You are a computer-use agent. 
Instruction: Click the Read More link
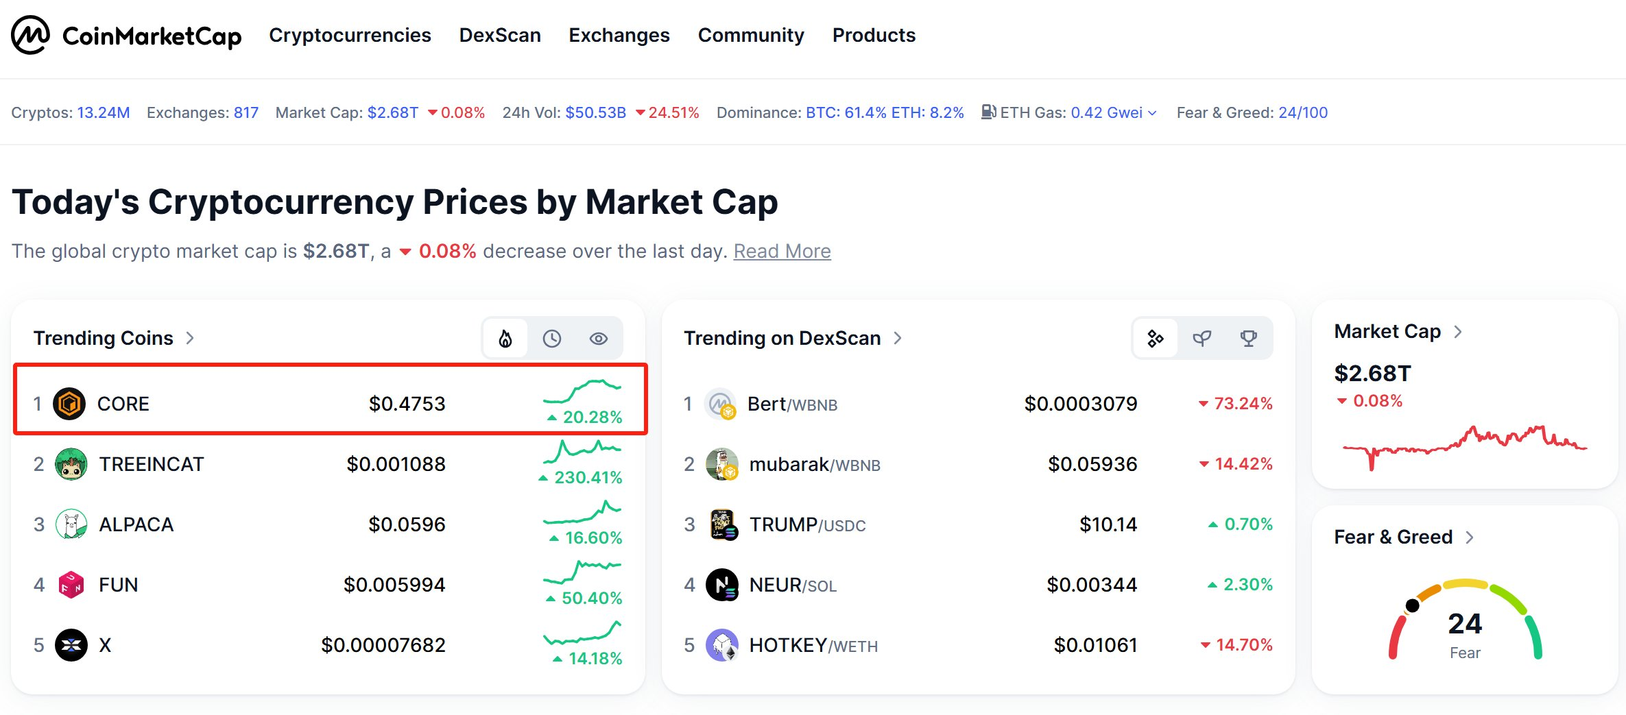pyautogui.click(x=782, y=252)
